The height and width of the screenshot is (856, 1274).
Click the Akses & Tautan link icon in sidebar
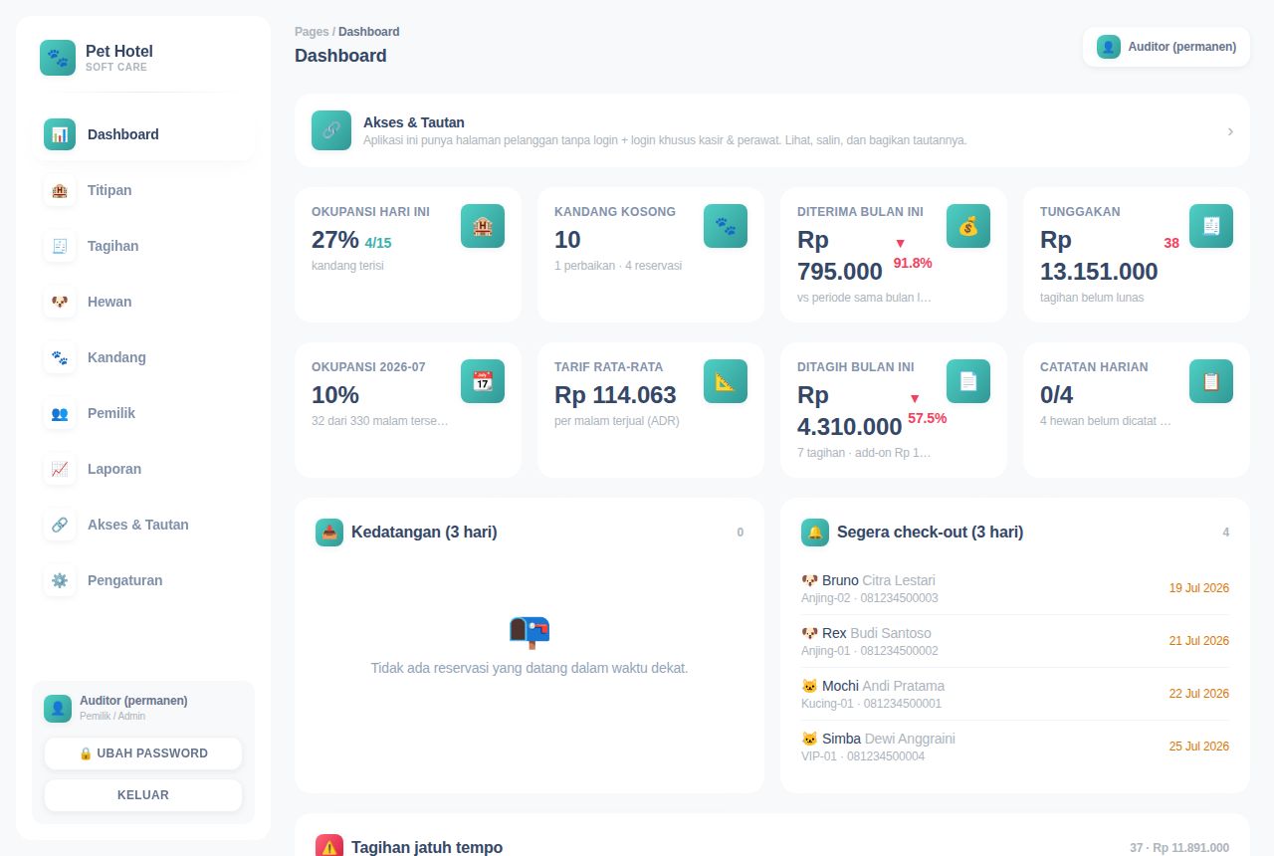pyautogui.click(x=60, y=525)
